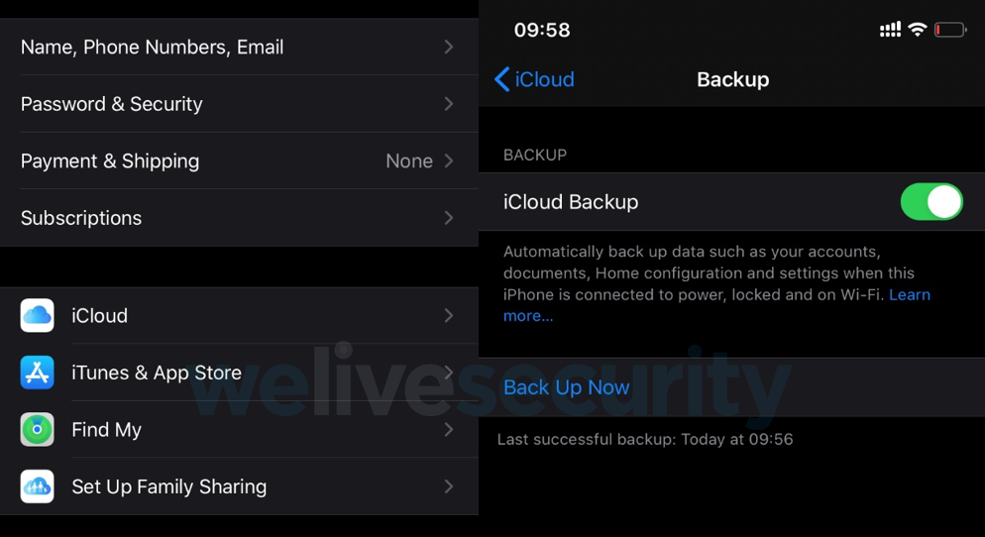Tap the iTunes & App Store icon
Screen dimensions: 985x537
[38, 373]
